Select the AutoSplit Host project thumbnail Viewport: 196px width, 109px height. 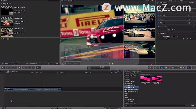(x=7, y=32)
